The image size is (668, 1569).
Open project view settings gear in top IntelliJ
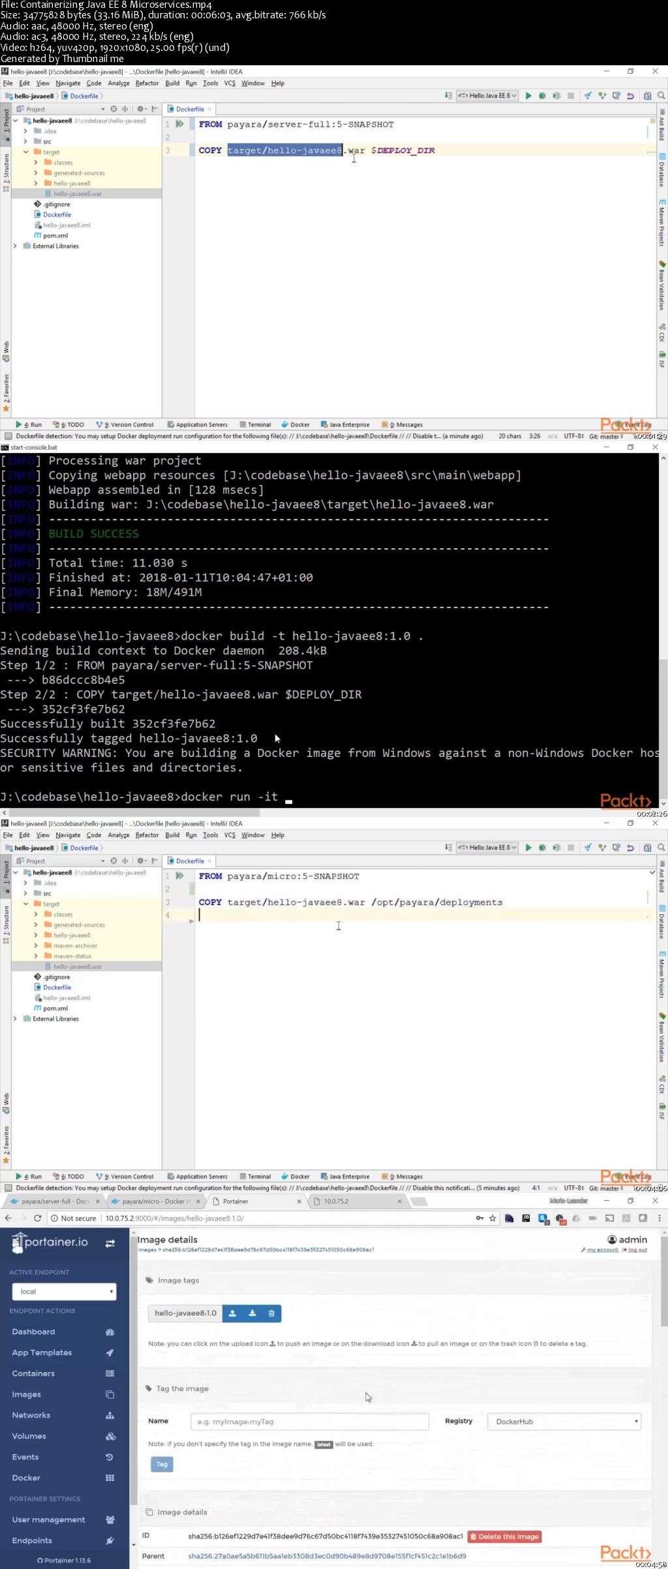tap(140, 109)
